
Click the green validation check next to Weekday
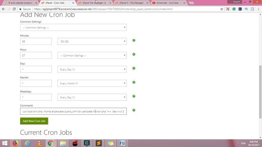pyautogui.click(x=134, y=96)
